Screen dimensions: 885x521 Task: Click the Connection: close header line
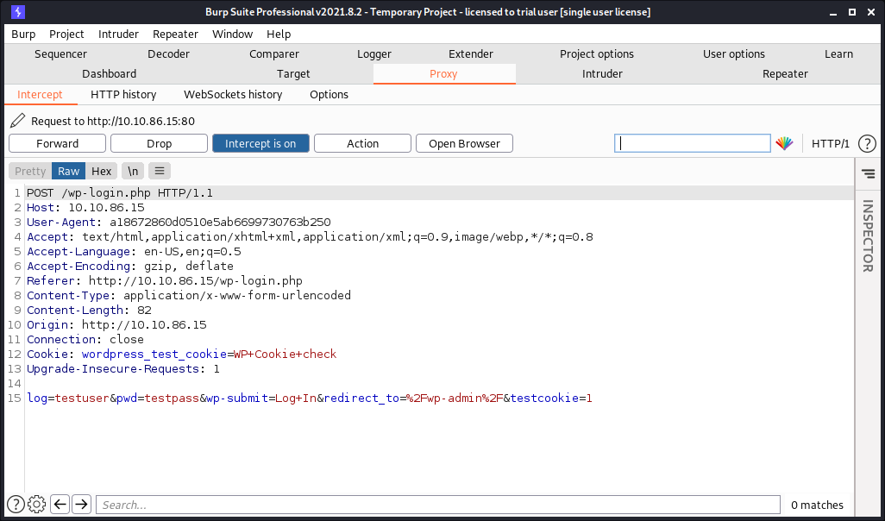(85, 340)
